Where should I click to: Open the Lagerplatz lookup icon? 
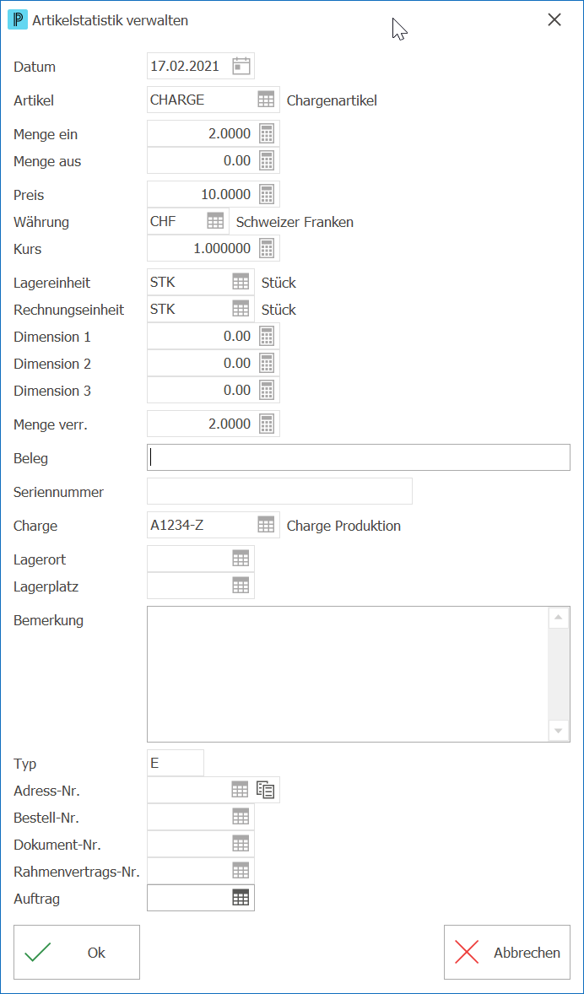click(x=241, y=586)
